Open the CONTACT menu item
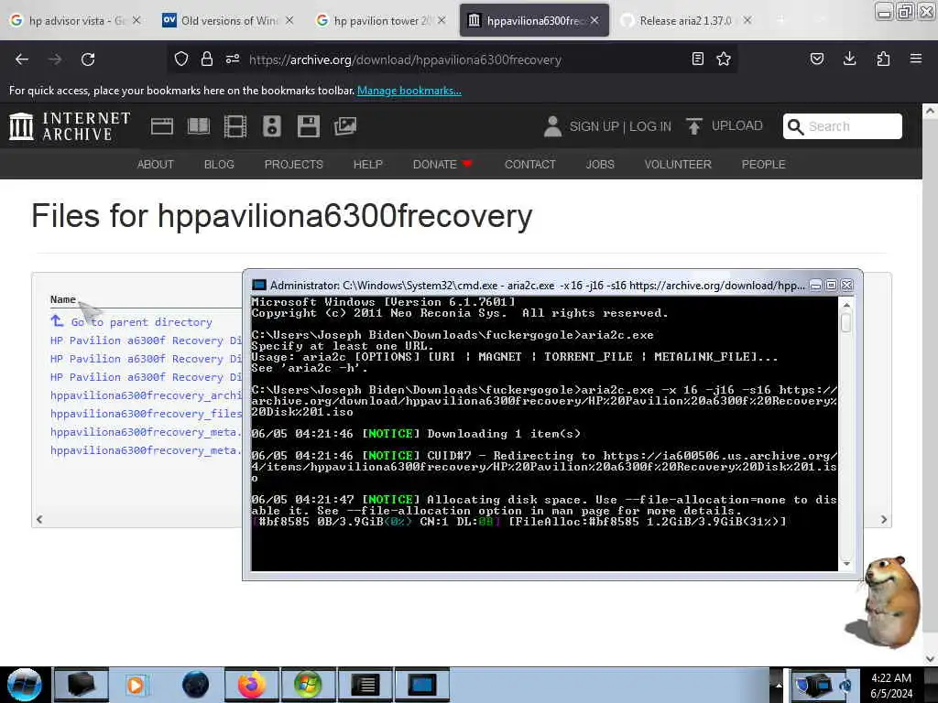 tap(530, 165)
